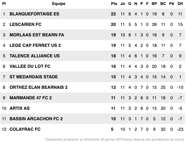Click the Pl column header
Viewport: 186px width, 144px height.
click(x=4, y=4)
